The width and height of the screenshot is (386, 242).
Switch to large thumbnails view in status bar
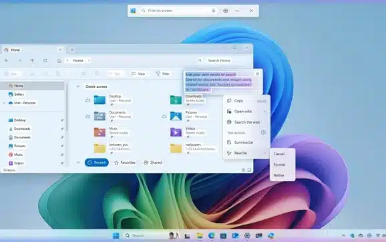point(249,170)
